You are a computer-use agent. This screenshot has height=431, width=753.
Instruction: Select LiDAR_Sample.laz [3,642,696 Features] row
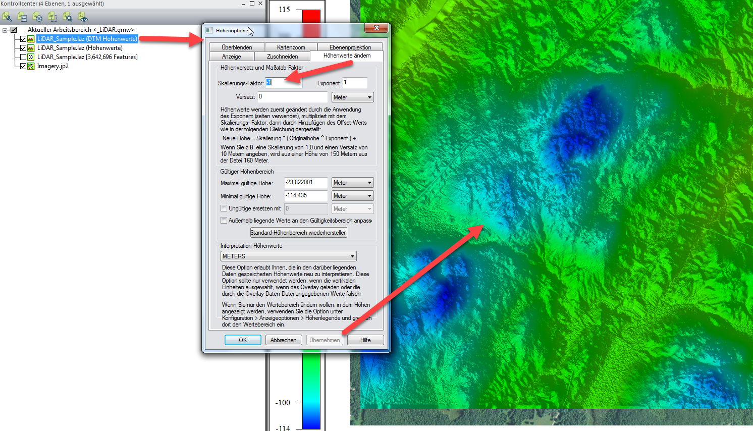pyautogui.click(x=87, y=57)
